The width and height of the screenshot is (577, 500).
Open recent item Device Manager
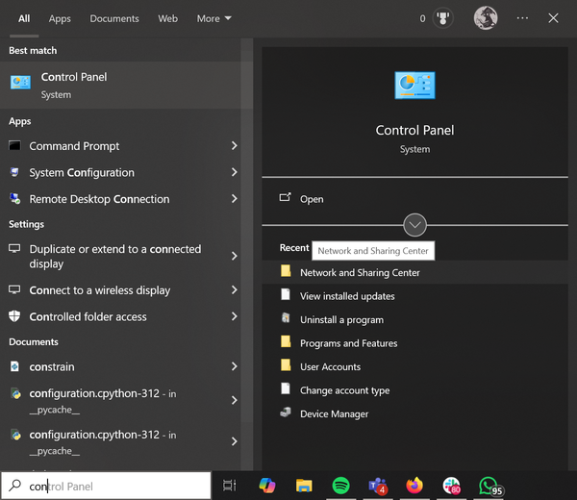414,413
